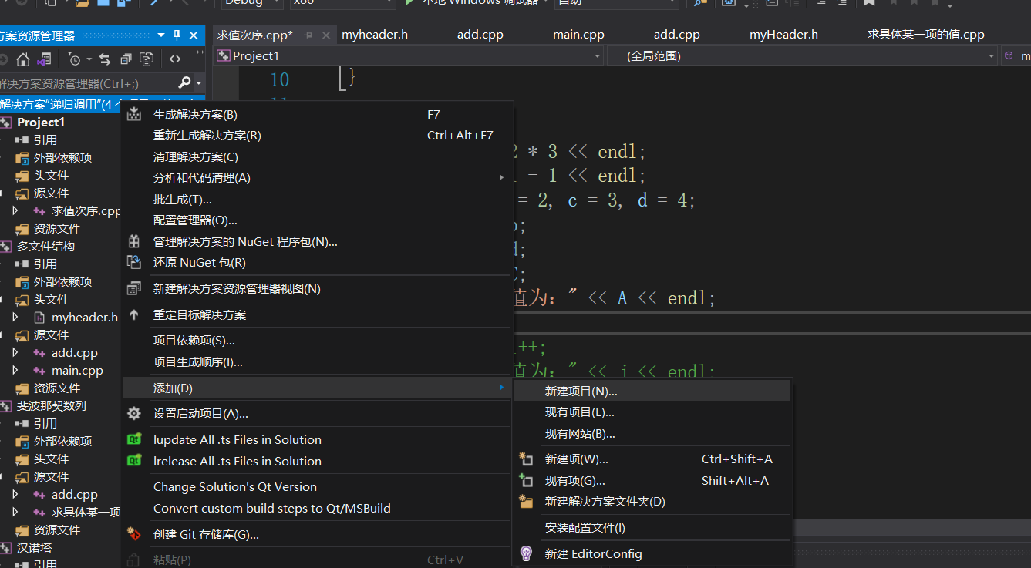Viewport: 1031px width, 568px height.
Task: Expand the myheader.h tree node
Action: point(15,317)
